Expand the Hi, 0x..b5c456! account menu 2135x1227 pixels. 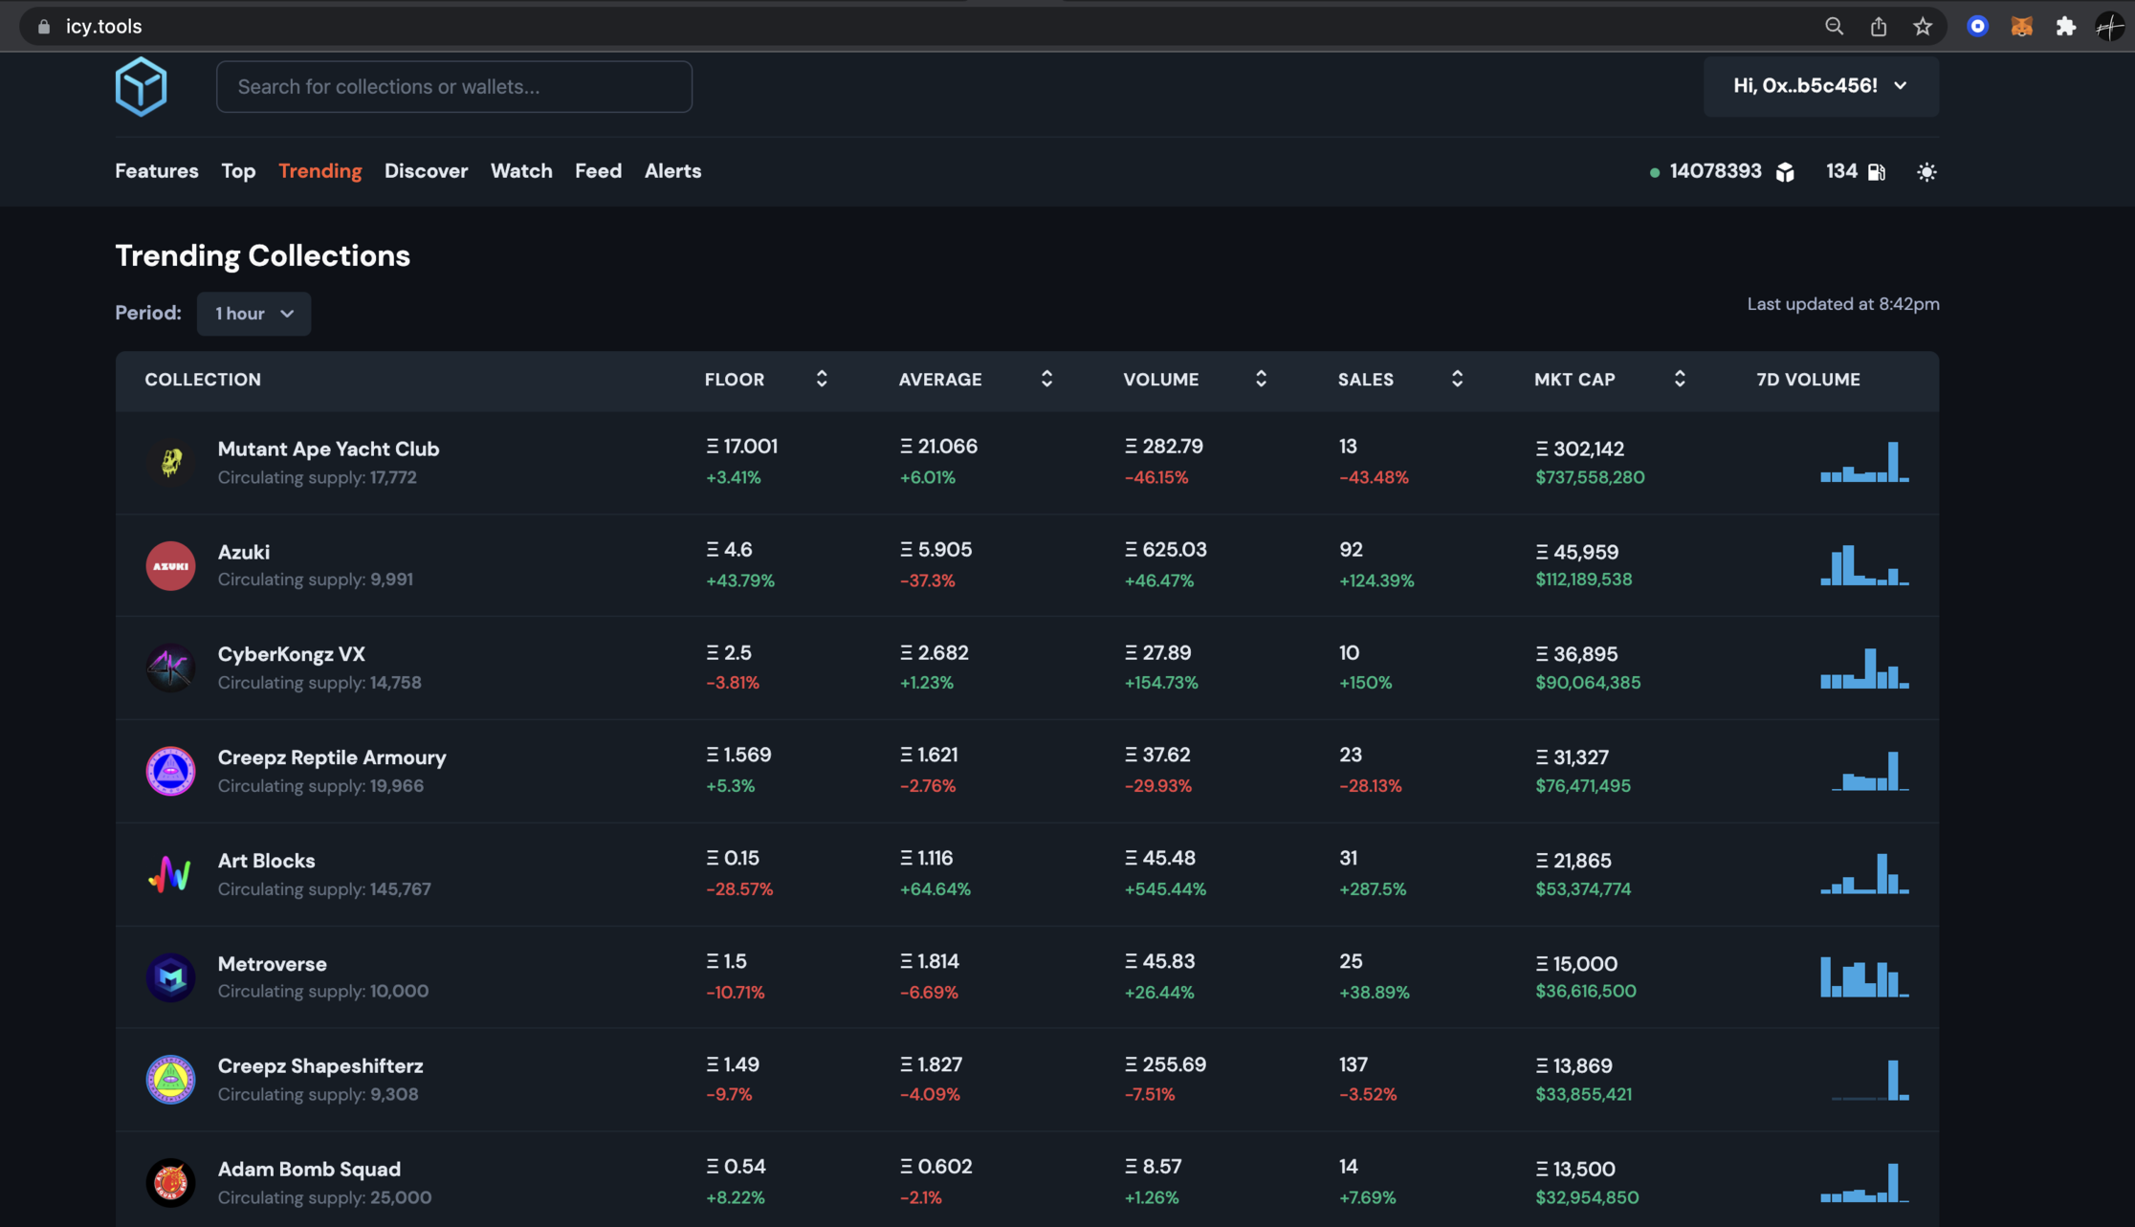(x=1820, y=86)
